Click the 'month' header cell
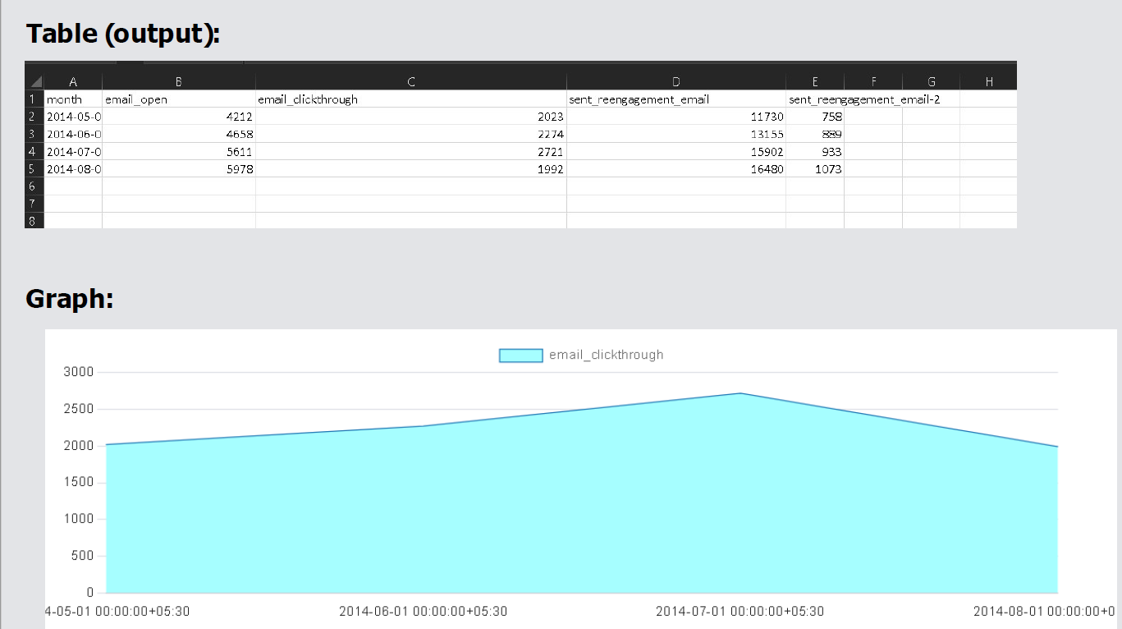Image resolution: width=1122 pixels, height=629 pixels. coord(73,99)
